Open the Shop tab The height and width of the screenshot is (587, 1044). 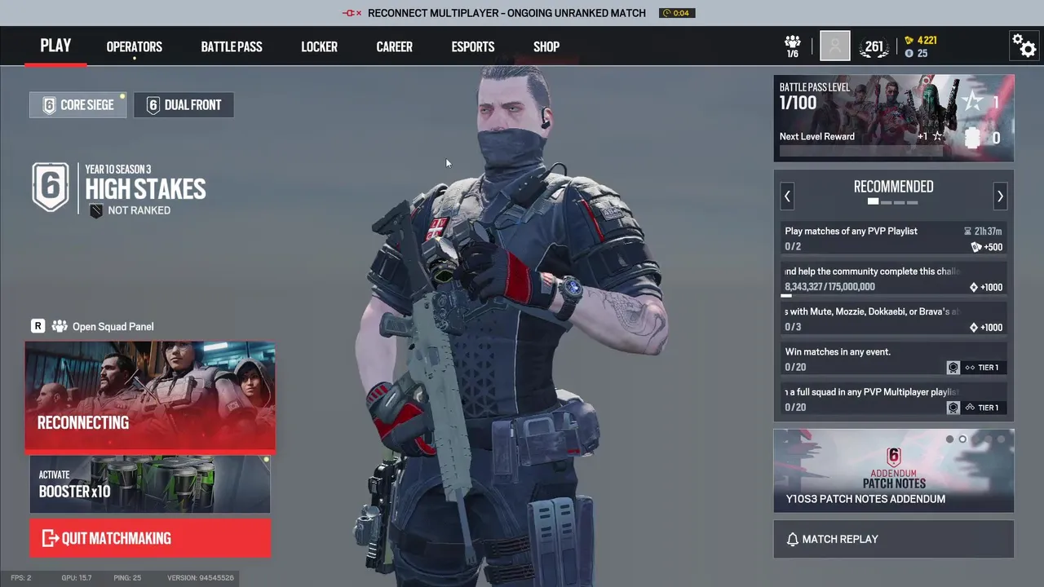pyautogui.click(x=546, y=46)
